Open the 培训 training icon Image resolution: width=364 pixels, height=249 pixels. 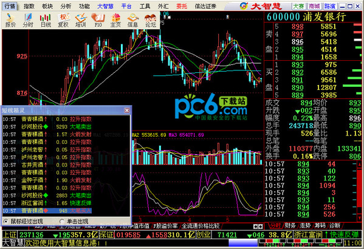[81, 21]
